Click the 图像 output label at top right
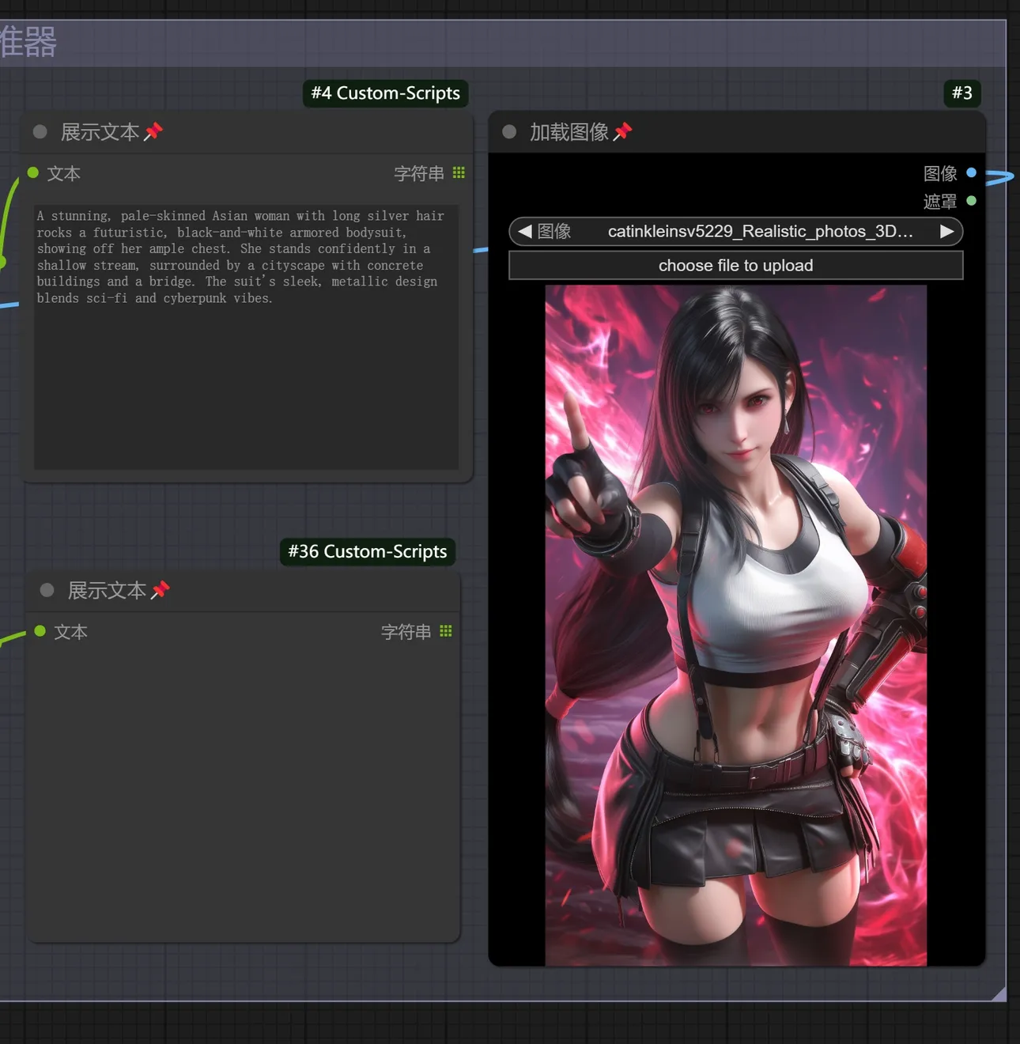The width and height of the screenshot is (1020, 1044). coord(940,173)
